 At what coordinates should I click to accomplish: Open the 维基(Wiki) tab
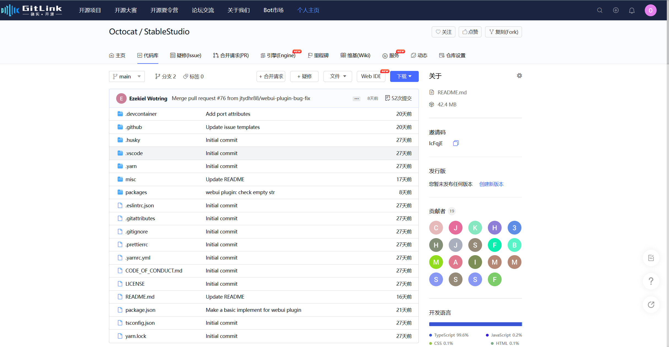[x=355, y=55]
